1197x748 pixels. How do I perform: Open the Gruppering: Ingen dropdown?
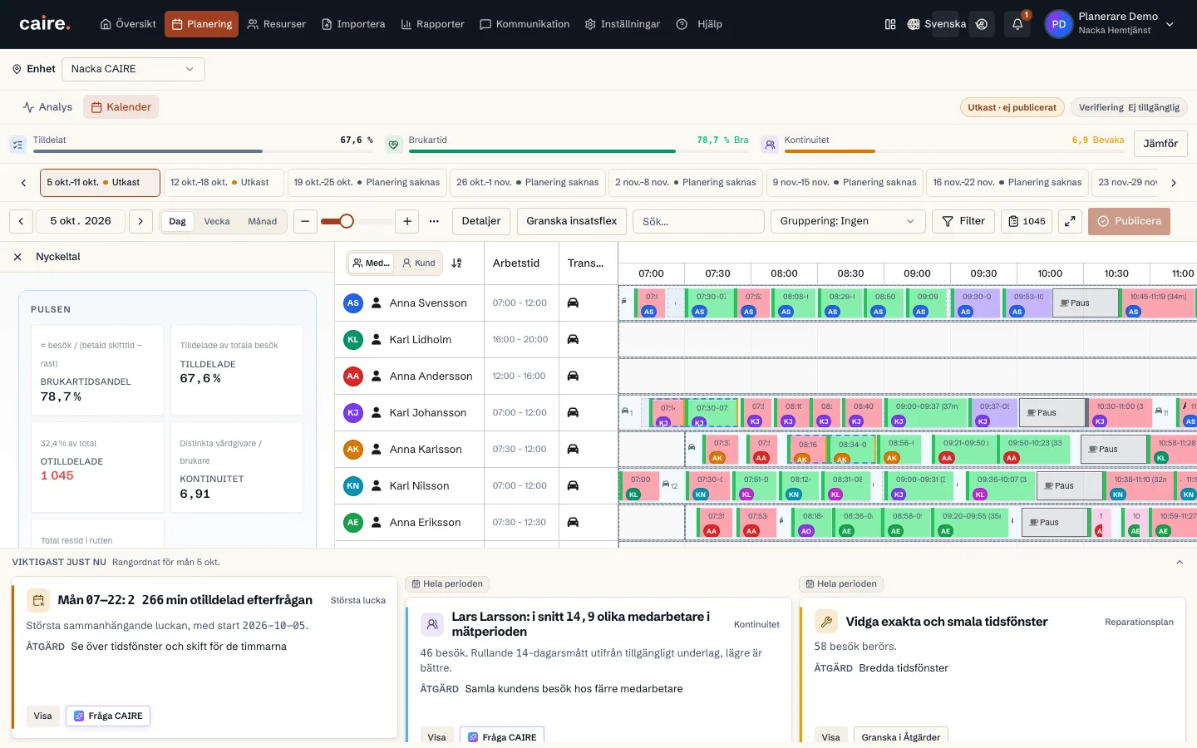[x=847, y=221]
